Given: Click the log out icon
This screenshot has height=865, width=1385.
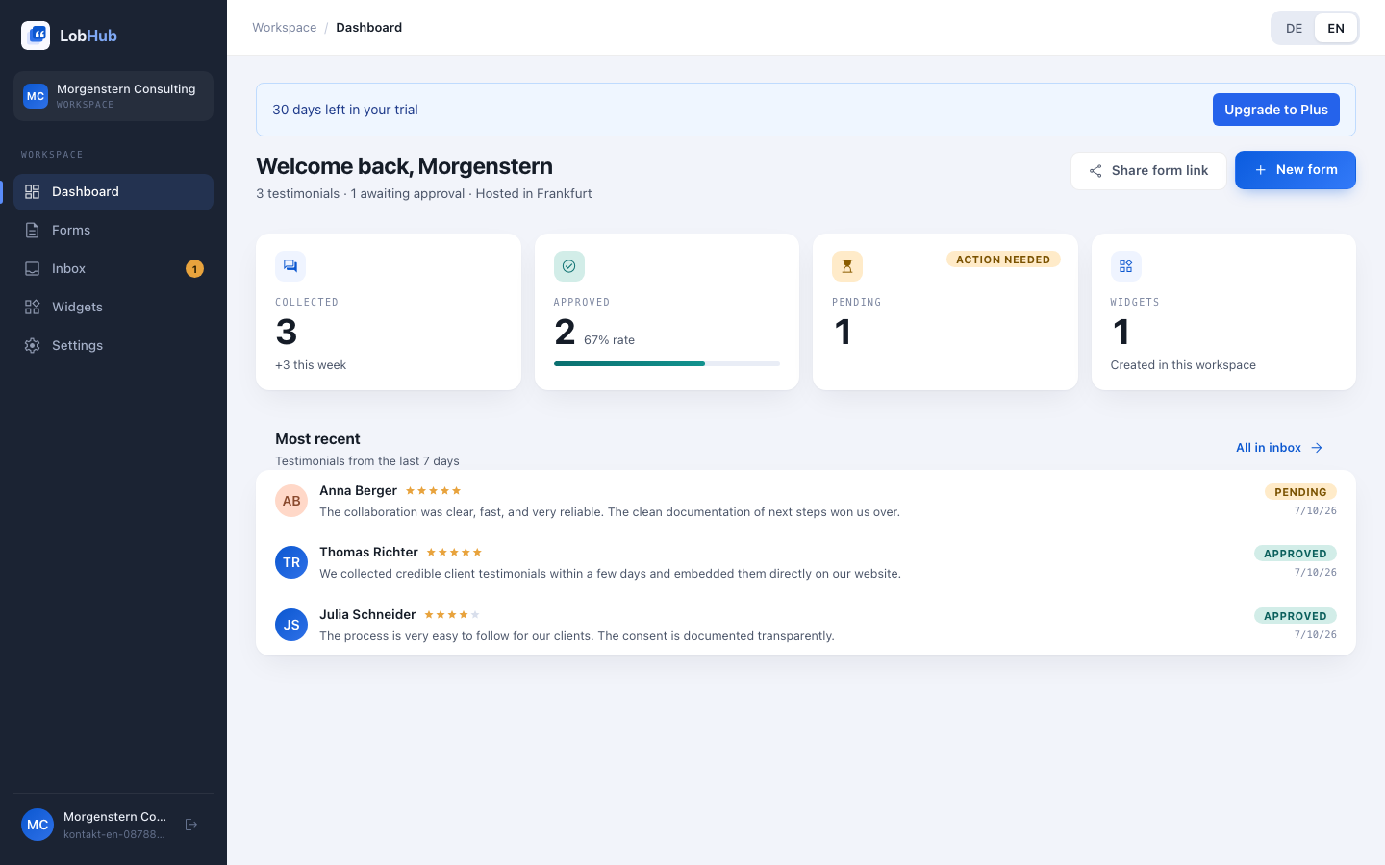Looking at the screenshot, I should pos(191,825).
